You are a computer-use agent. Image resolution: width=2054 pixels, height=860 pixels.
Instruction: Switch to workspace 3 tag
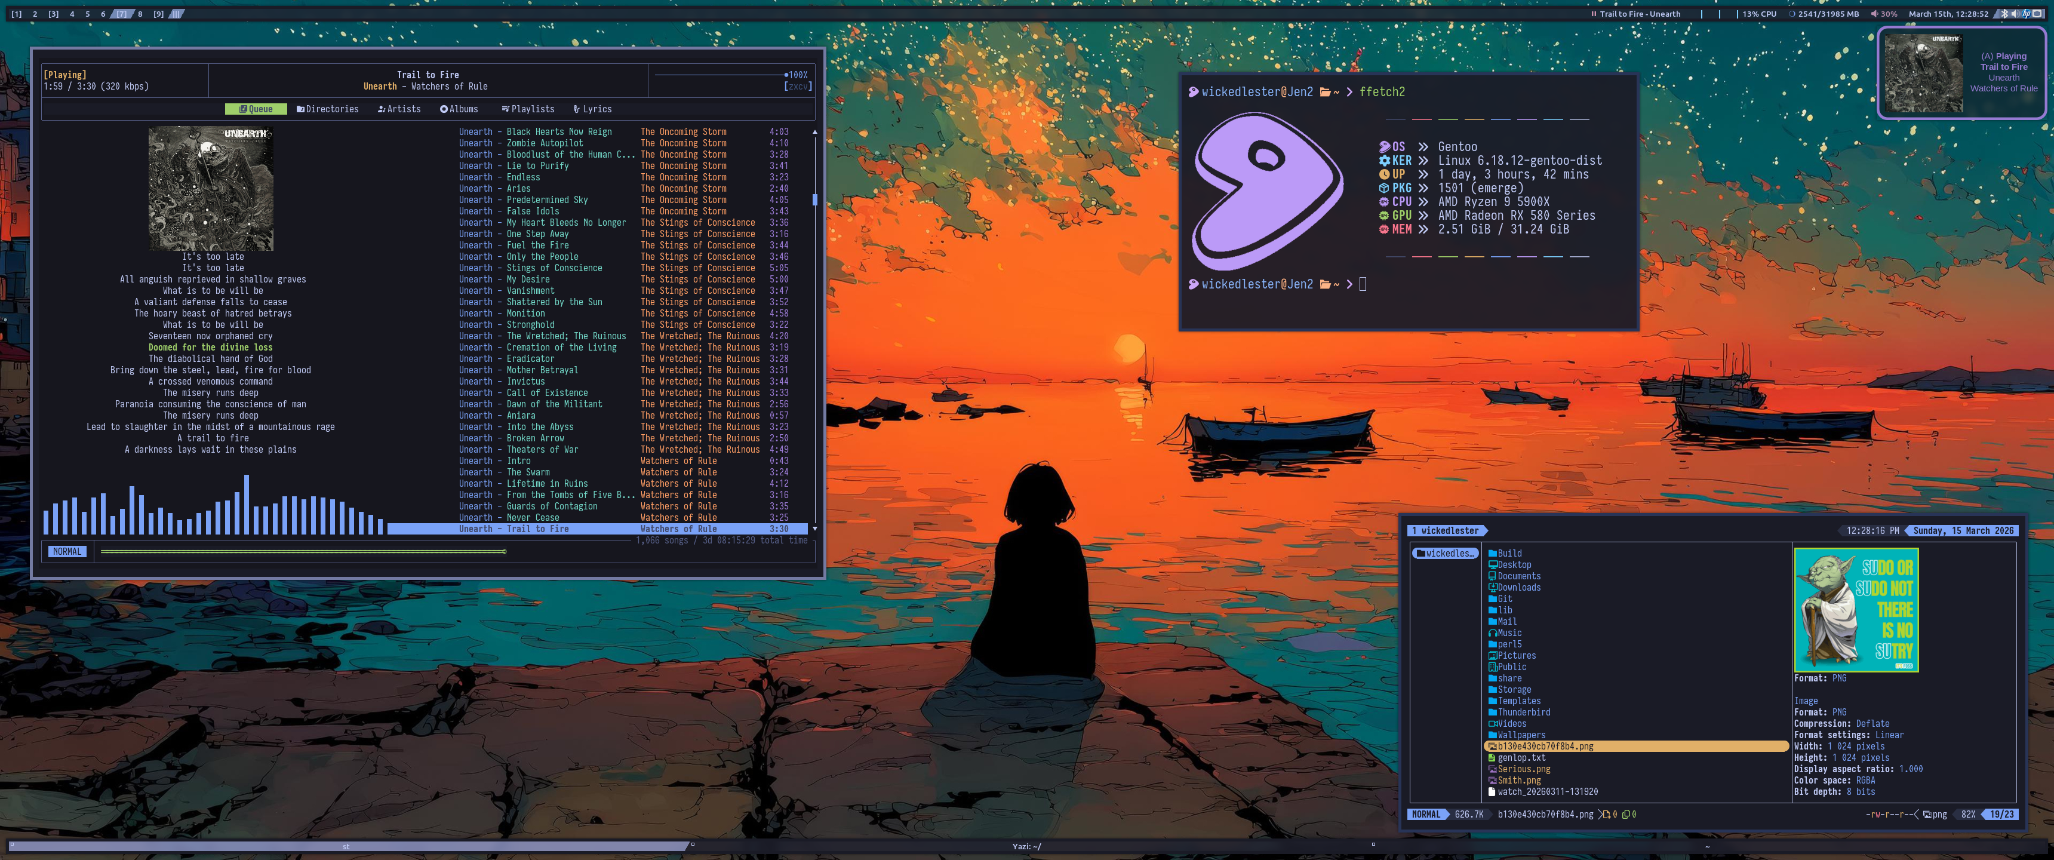(x=53, y=14)
